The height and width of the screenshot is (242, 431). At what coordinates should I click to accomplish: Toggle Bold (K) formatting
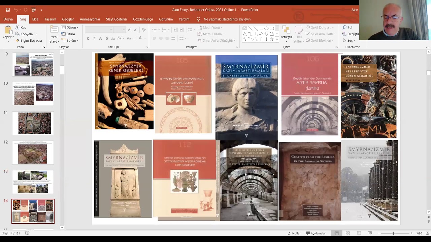[88, 39]
